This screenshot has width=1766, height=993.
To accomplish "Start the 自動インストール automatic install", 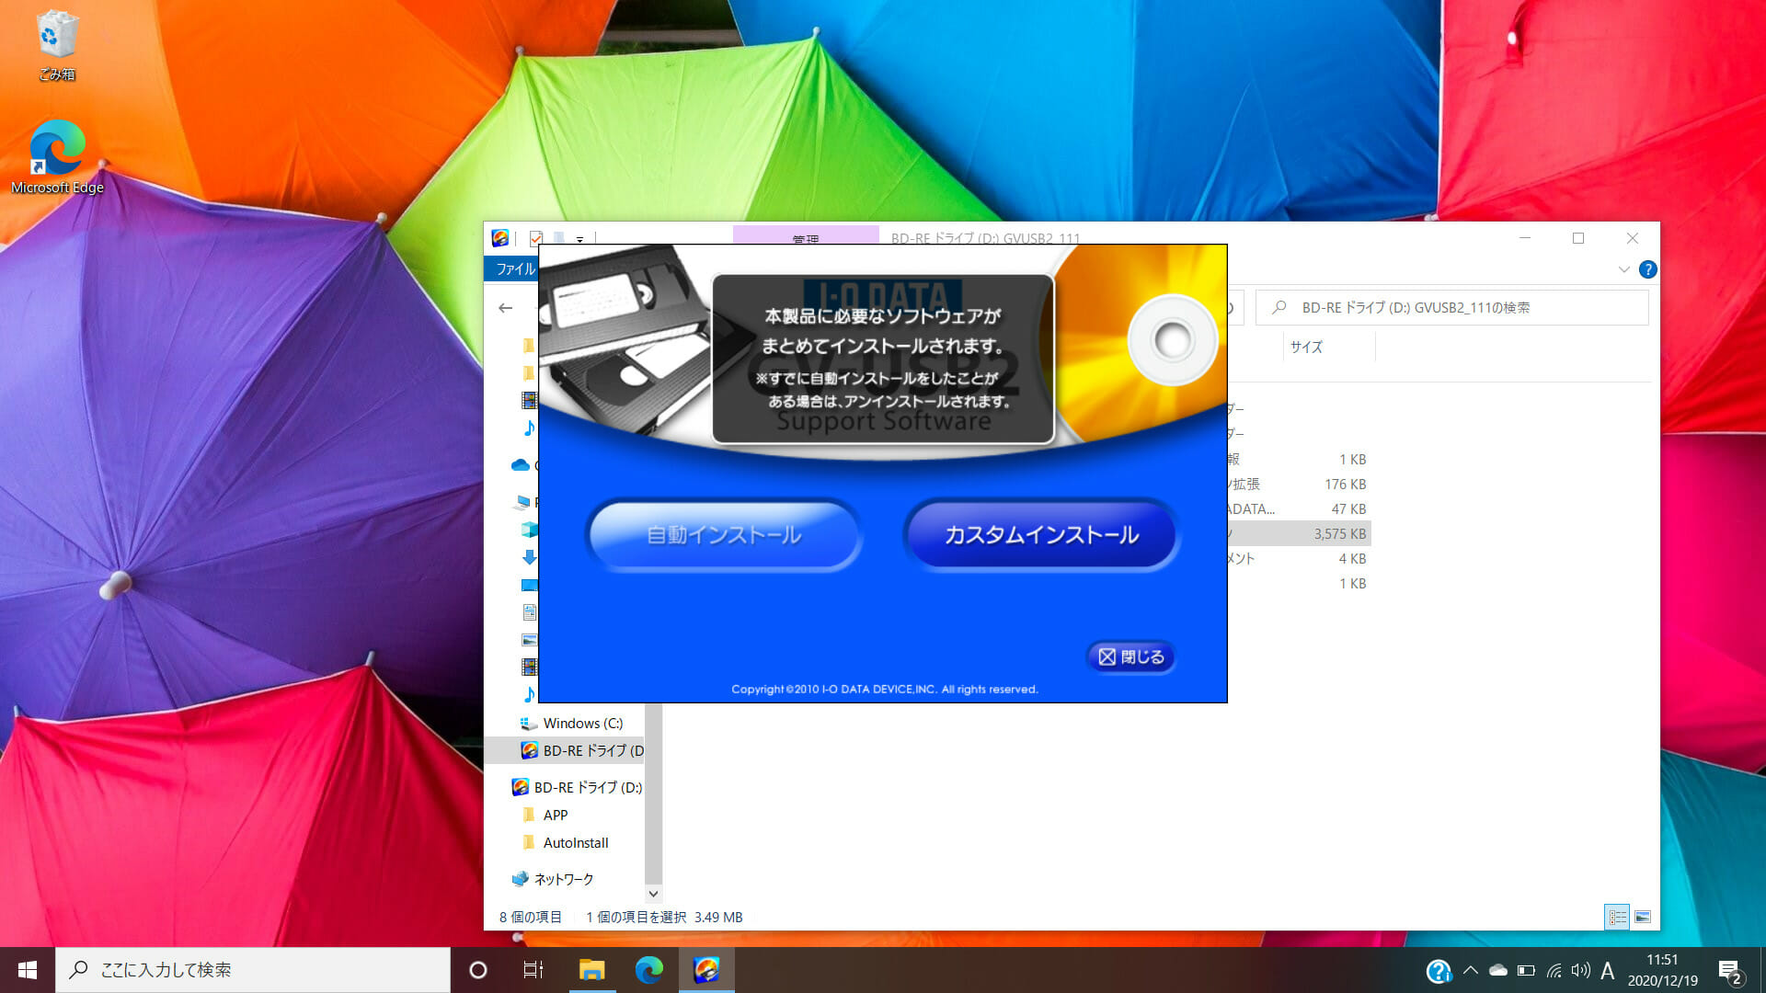I will coord(724,535).
